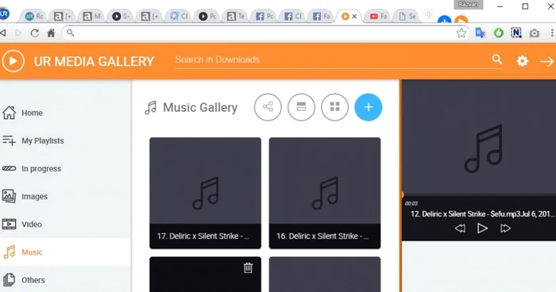Click the Razvan profile button
The image size is (556, 292).
click(x=469, y=5)
